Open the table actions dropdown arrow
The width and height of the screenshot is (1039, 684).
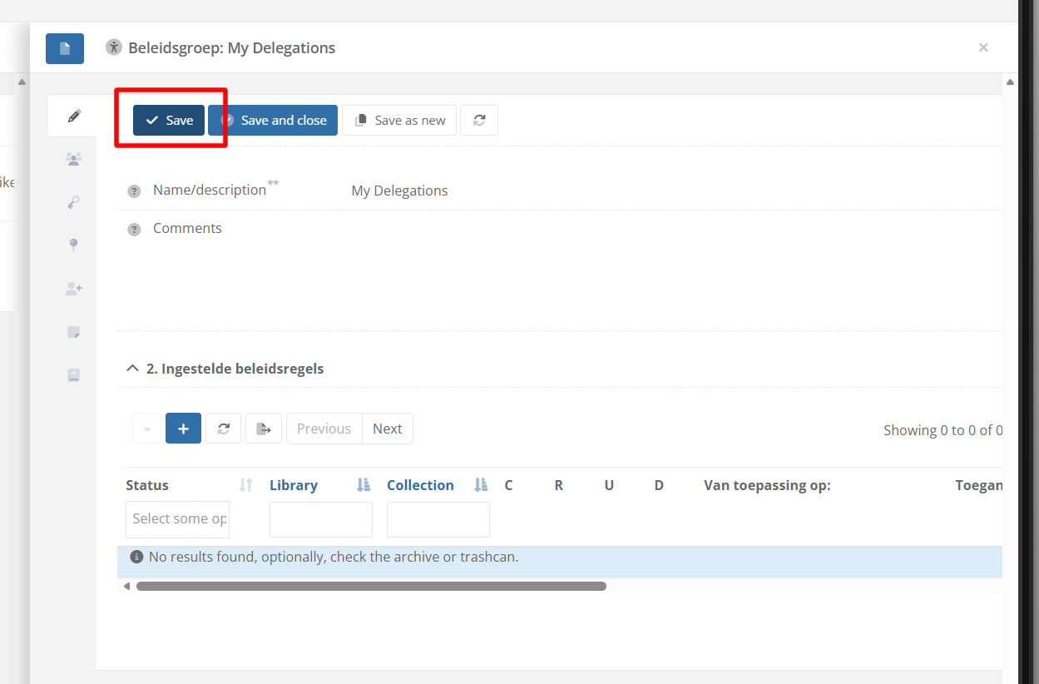(147, 429)
